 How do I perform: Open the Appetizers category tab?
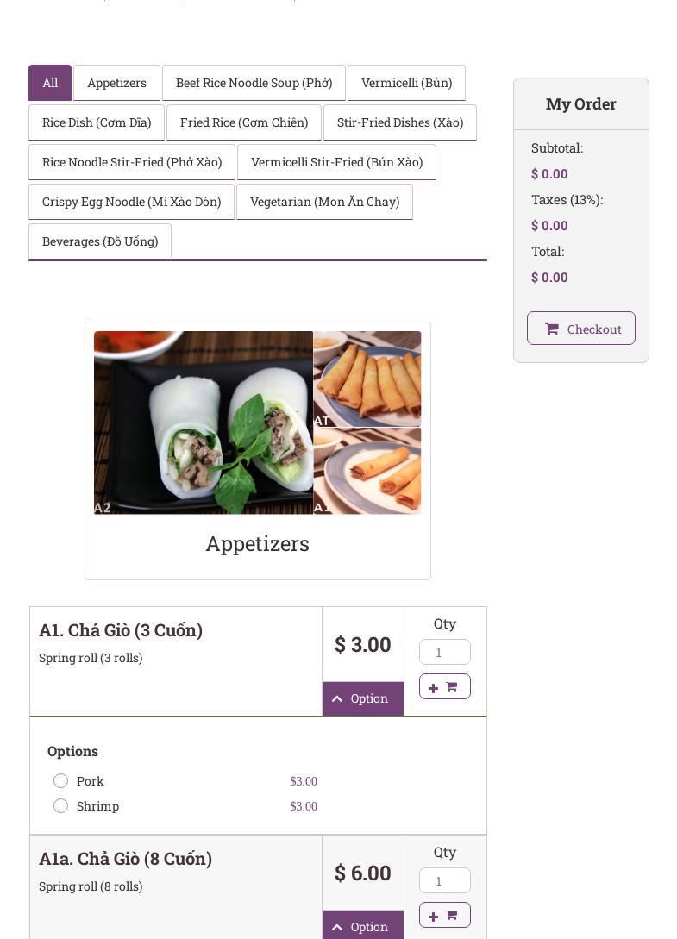116,83
